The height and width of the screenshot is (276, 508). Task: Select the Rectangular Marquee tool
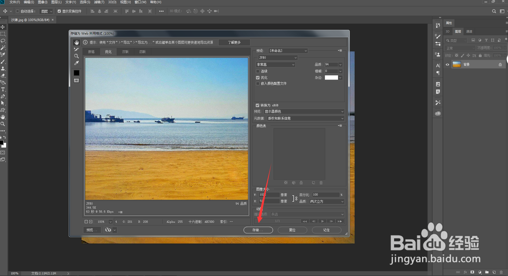(x=3, y=34)
